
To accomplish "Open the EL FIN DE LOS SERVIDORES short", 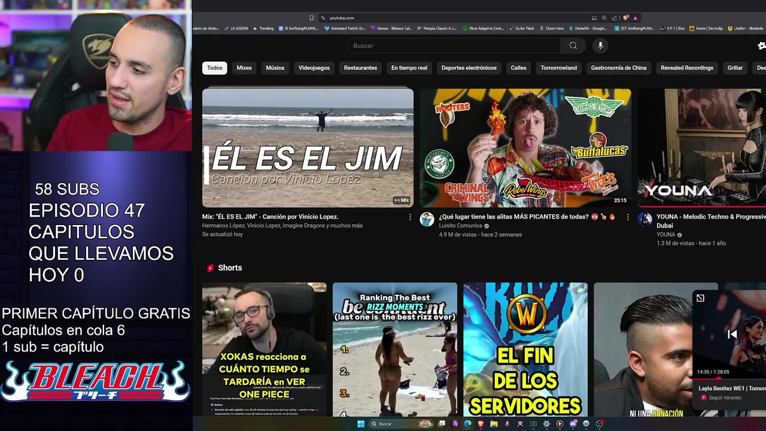I will 525,350.
